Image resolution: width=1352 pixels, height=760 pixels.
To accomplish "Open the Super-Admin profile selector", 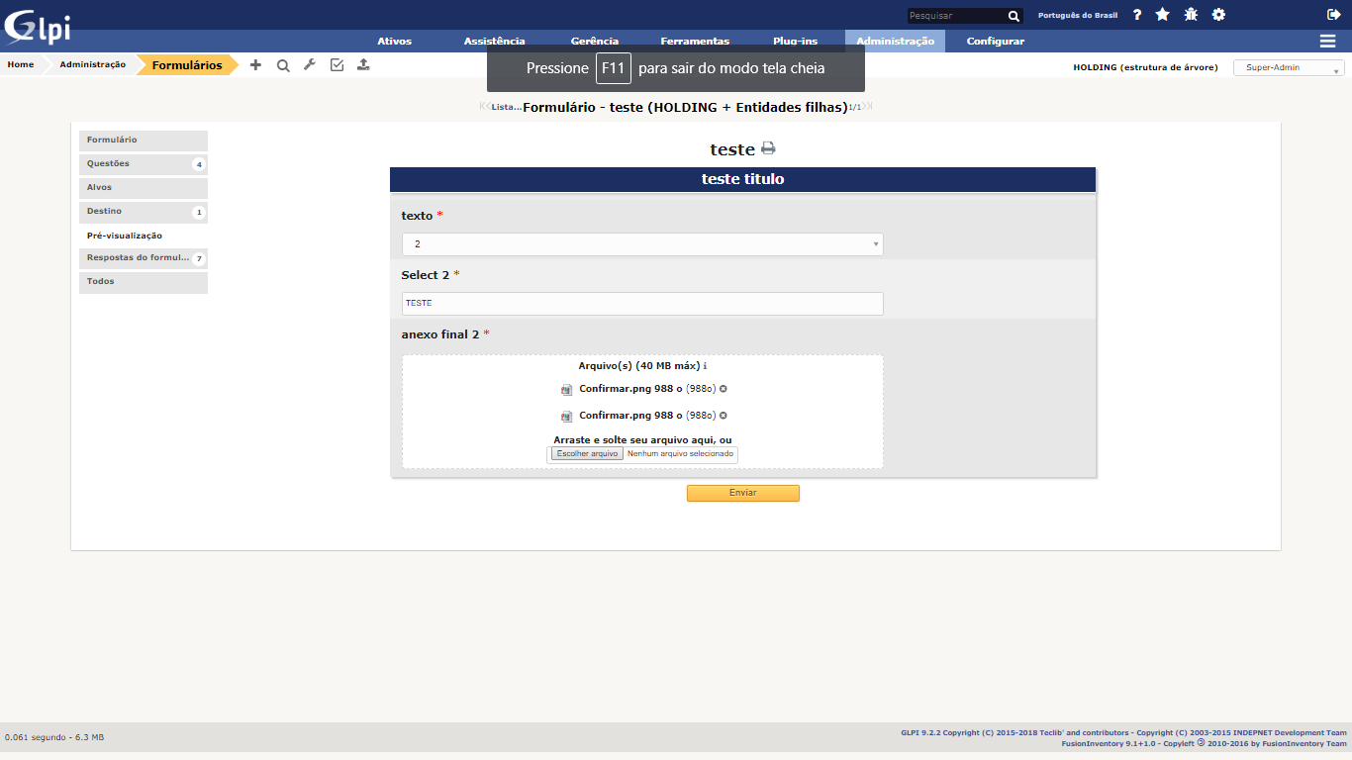I will coord(1287,67).
